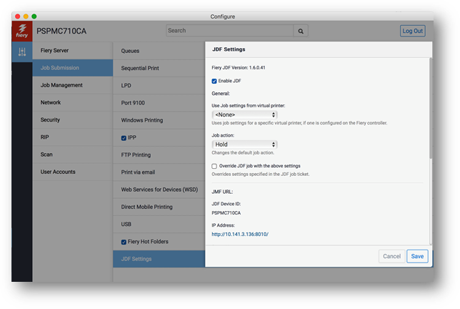Click the settings sliders sidebar icon
Image resolution: width=460 pixels, height=309 pixels.
point(22,51)
